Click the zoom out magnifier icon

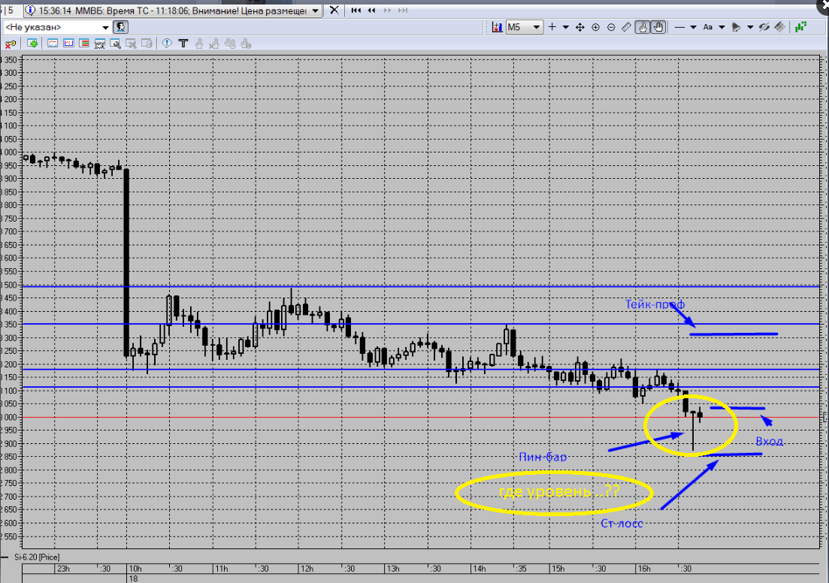coord(611,27)
